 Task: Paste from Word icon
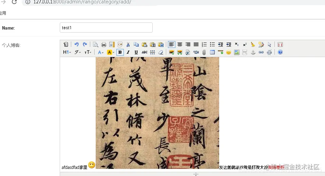(161, 45)
